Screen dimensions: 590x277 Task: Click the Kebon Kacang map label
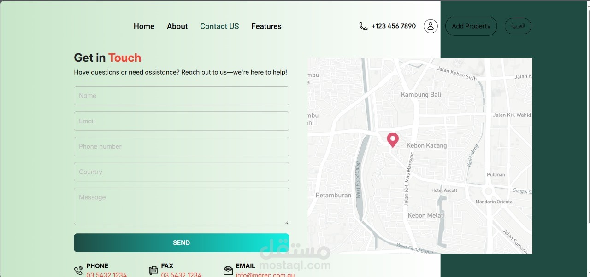pos(426,145)
